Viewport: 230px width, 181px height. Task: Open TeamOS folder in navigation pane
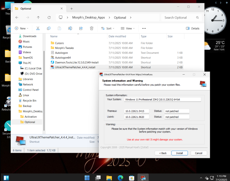coord(26,58)
